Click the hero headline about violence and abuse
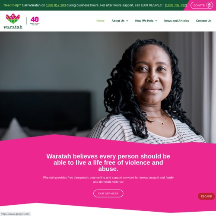Image resolution: width=216 pixels, height=216 pixels. 108,162
